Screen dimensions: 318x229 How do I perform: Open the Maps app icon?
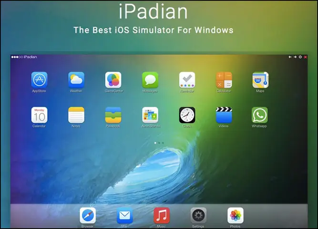point(260,80)
